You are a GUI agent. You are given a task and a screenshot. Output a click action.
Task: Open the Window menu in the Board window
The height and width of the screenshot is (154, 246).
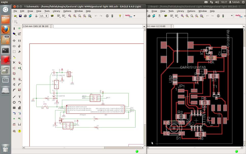(203, 11)
